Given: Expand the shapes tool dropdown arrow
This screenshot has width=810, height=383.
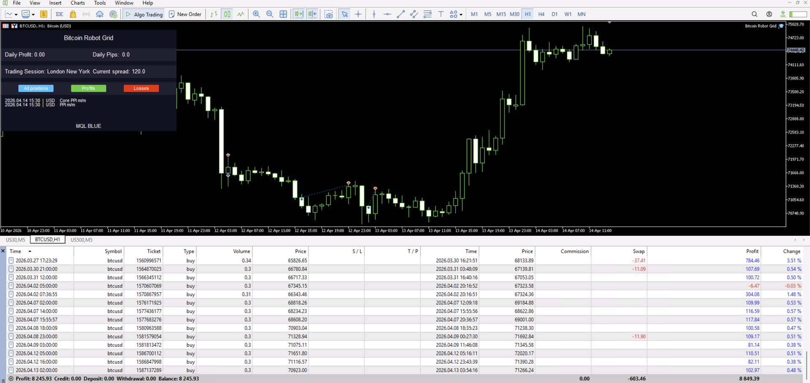Looking at the screenshot, I should pyautogui.click(x=461, y=14).
